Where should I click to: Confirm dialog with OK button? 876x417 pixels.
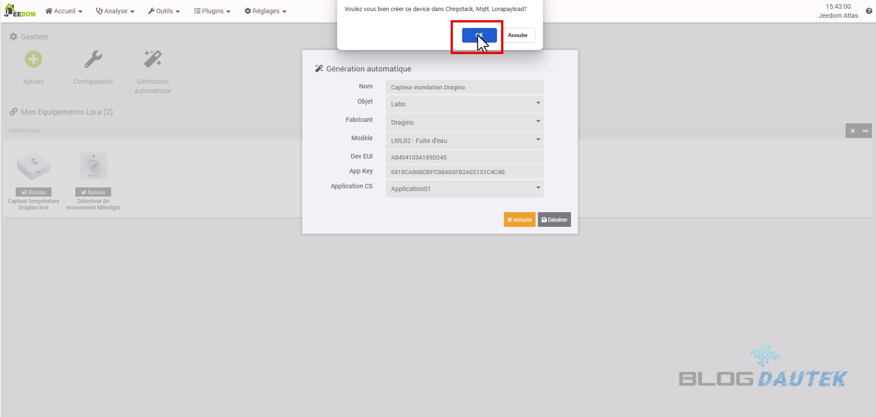(479, 35)
